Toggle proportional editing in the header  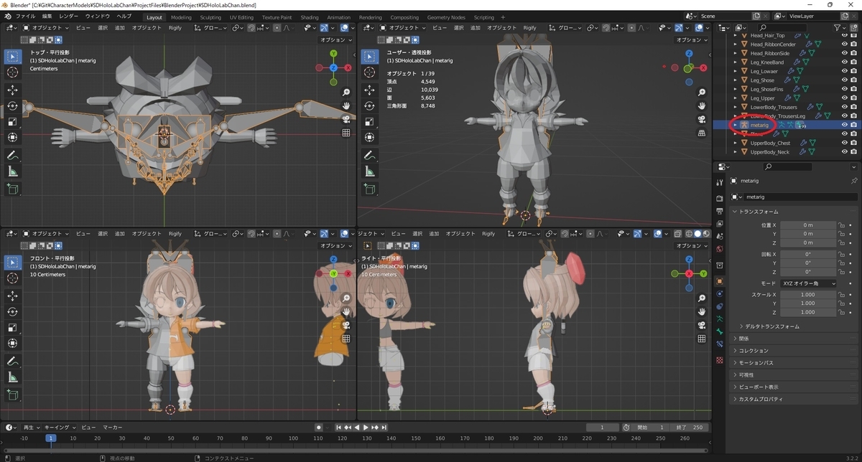click(277, 27)
